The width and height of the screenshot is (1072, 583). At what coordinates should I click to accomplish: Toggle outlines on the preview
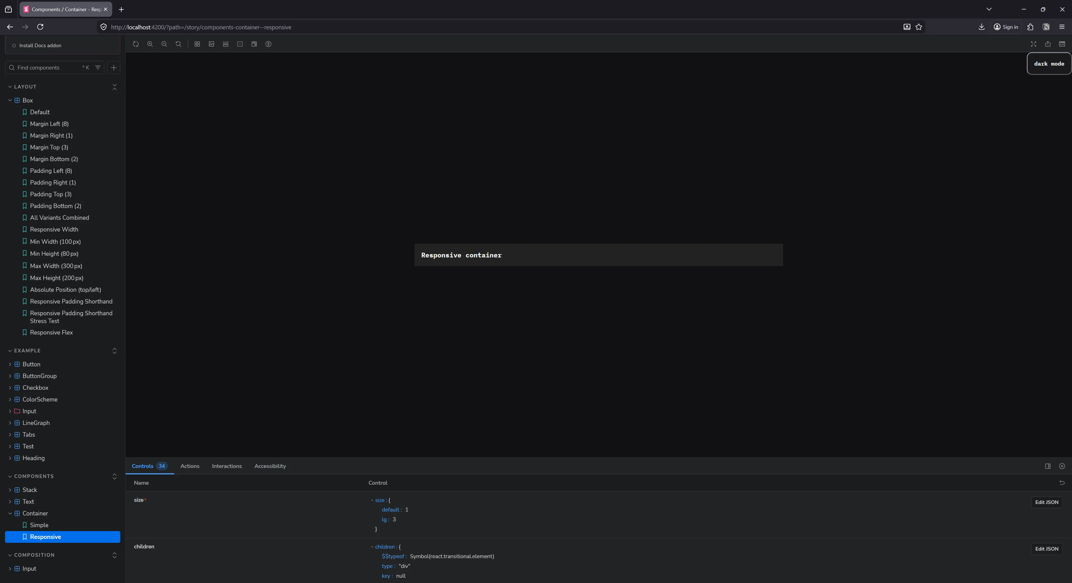(x=240, y=44)
